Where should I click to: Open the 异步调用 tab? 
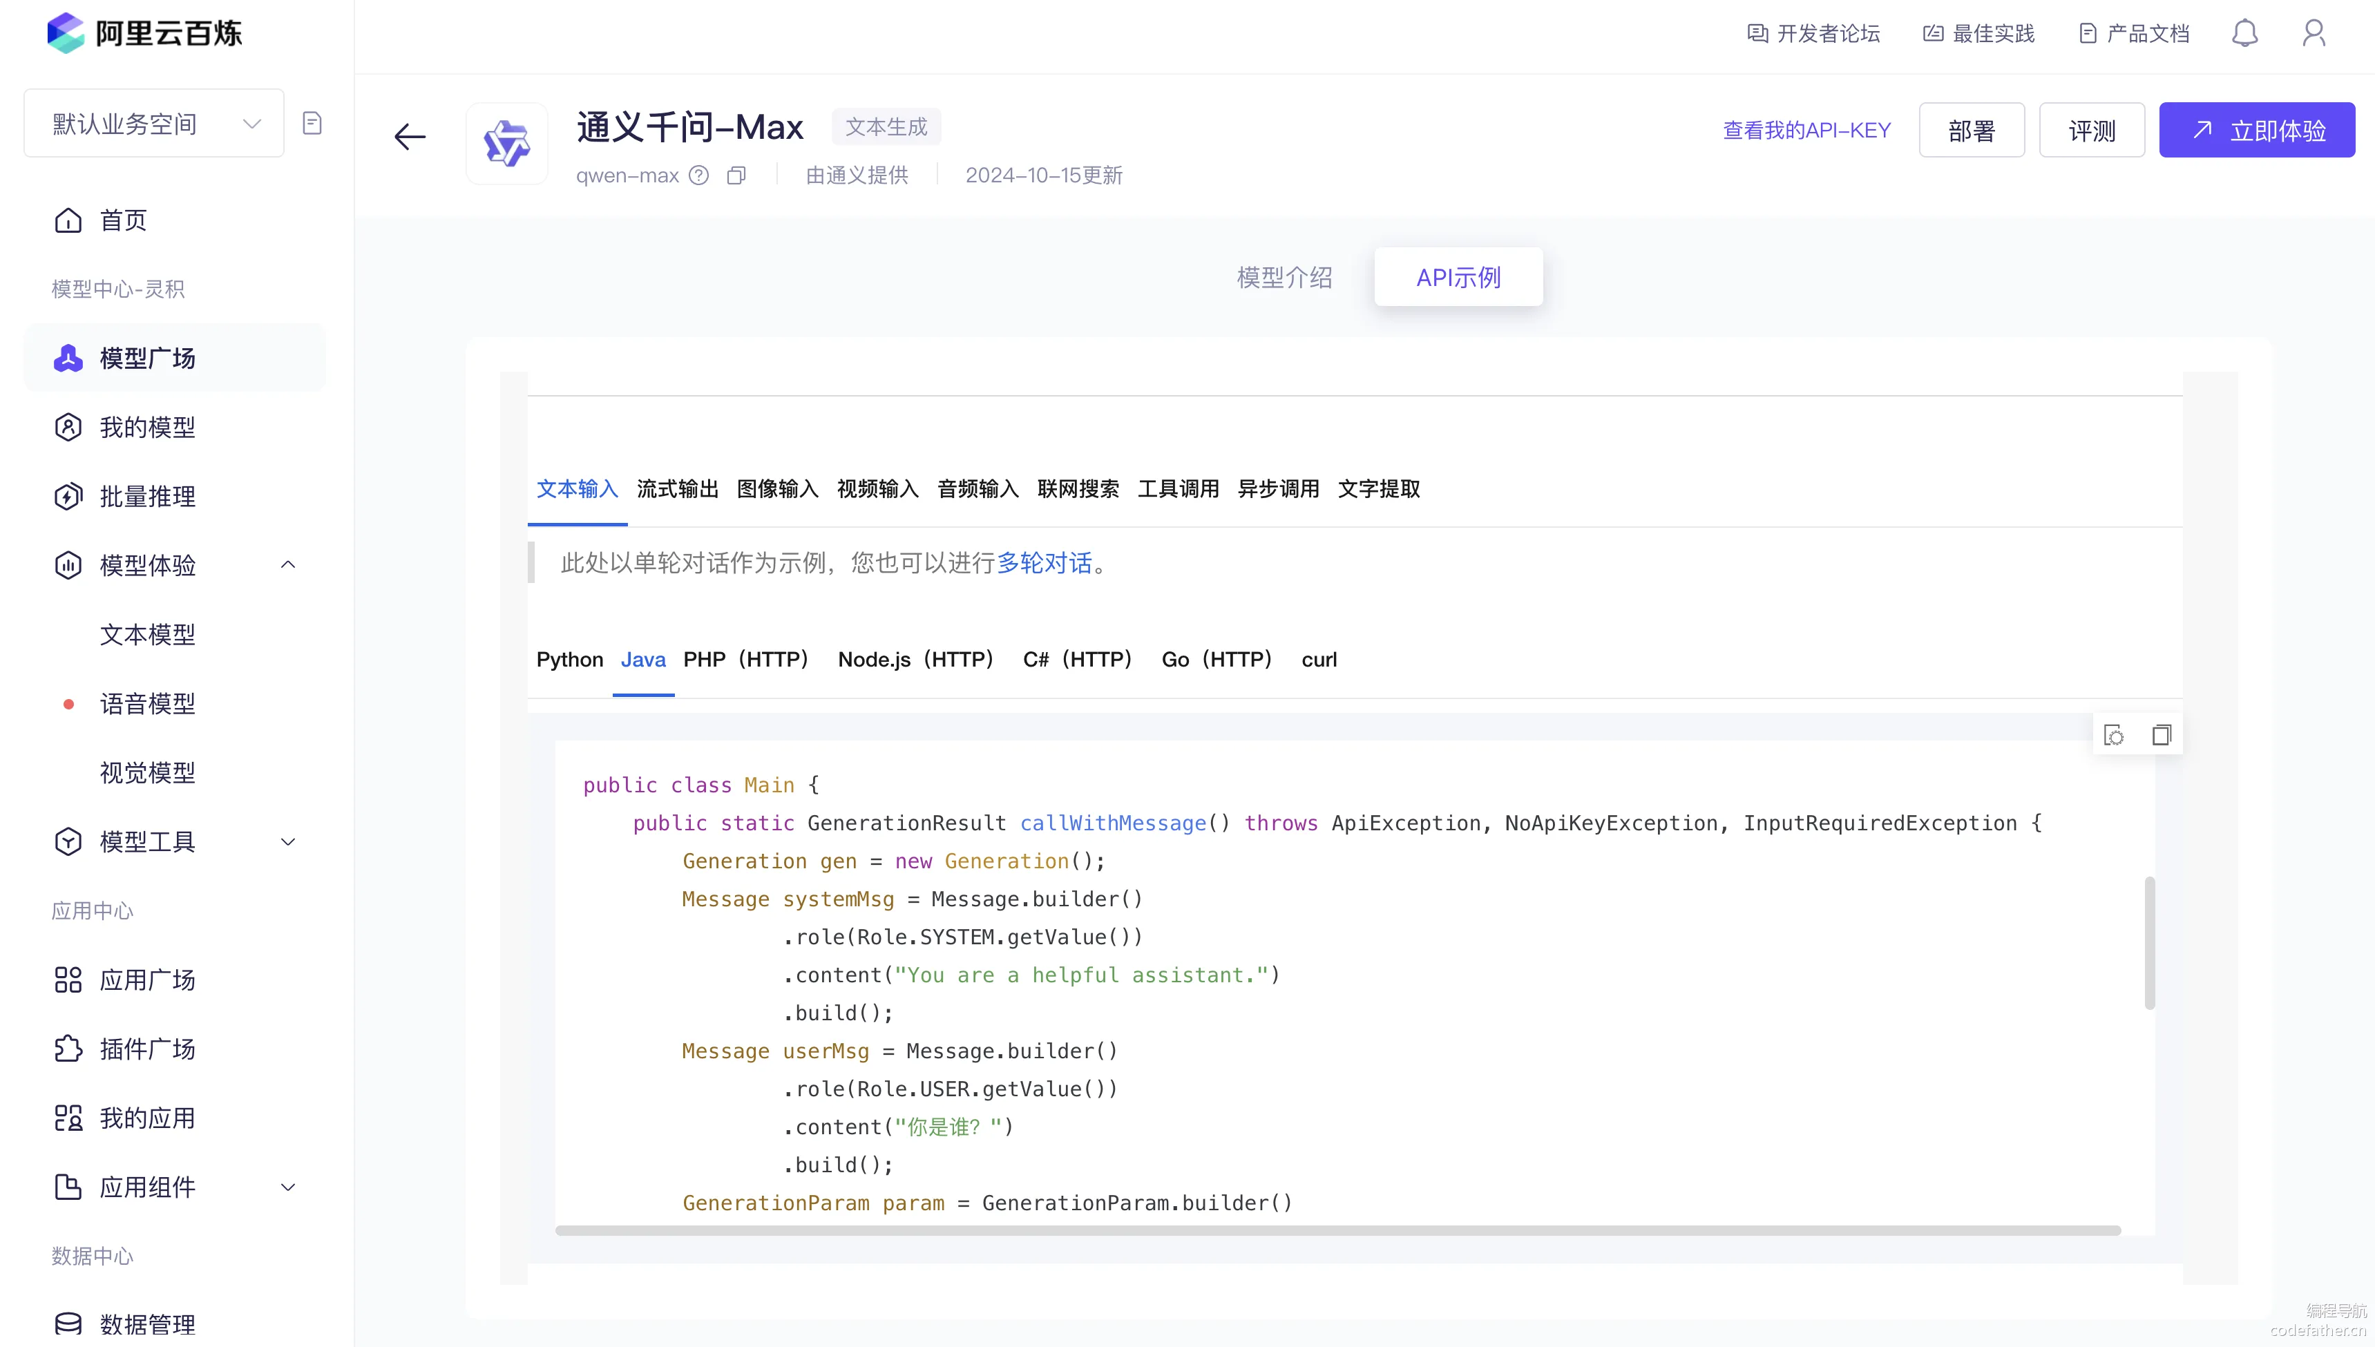click(1278, 488)
